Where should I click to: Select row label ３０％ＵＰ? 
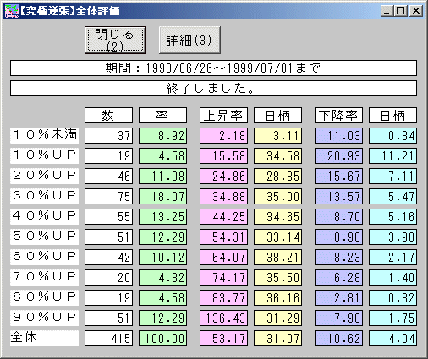45,196
